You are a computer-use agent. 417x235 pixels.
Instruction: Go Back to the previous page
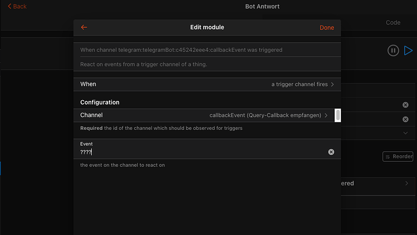(17, 7)
